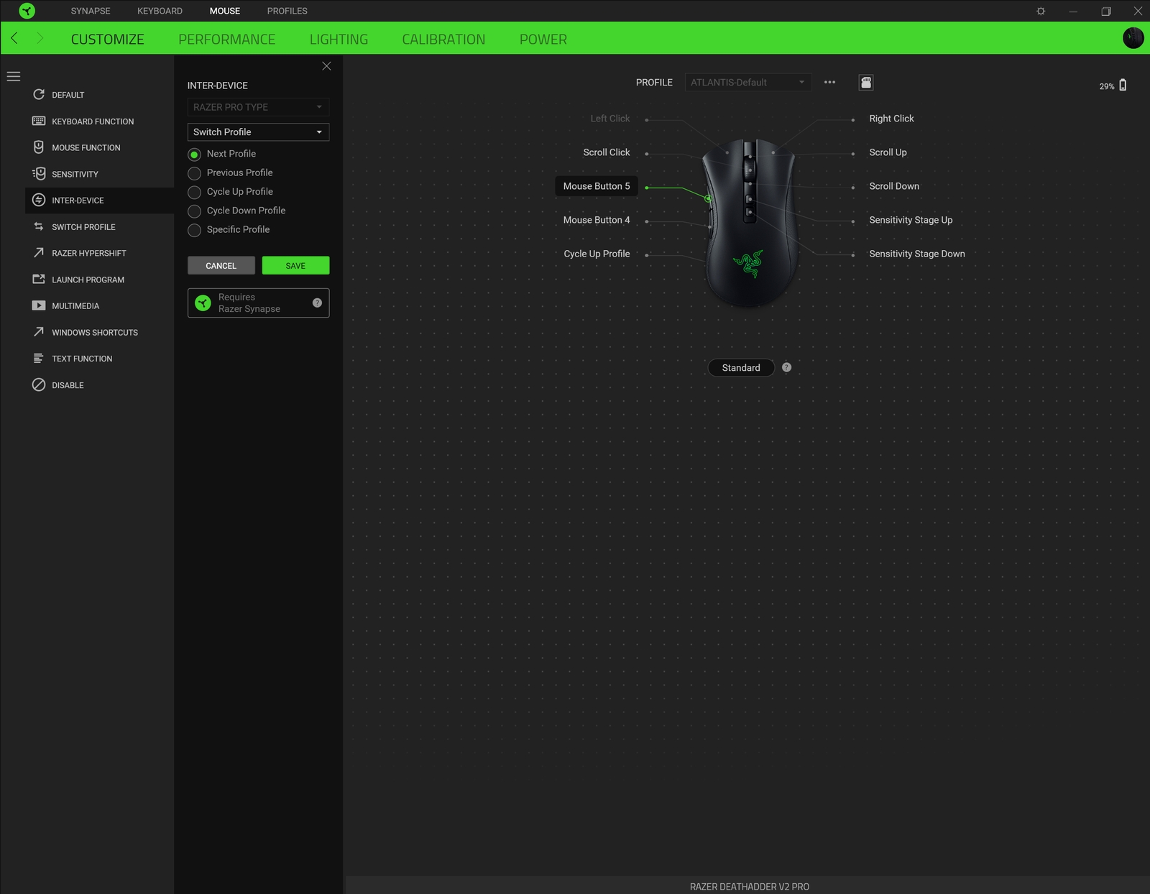Go forward with the right arrow icon

pos(40,38)
